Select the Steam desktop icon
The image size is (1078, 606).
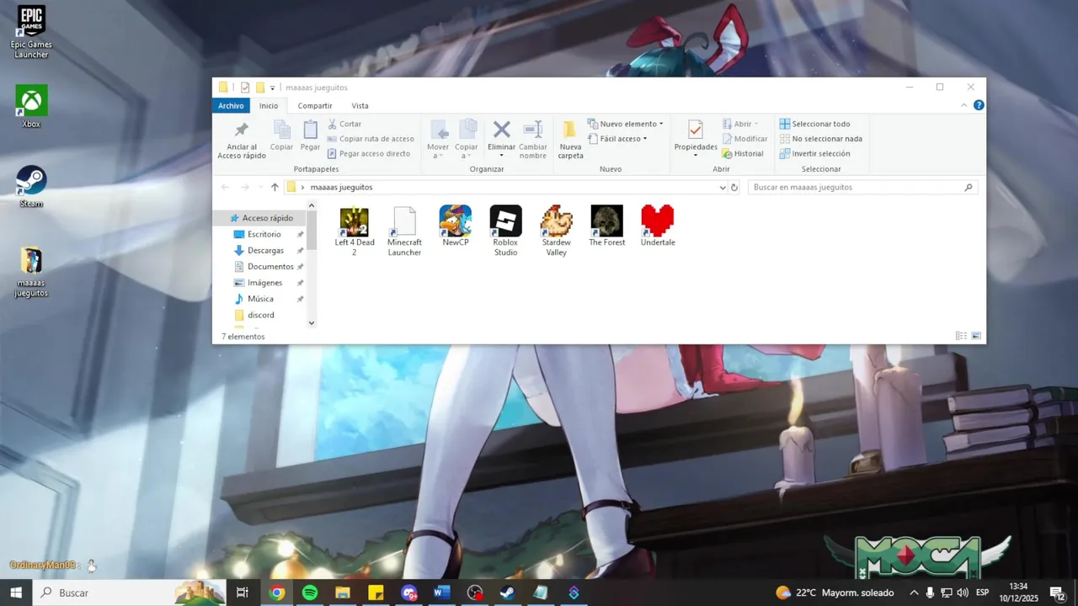click(31, 186)
